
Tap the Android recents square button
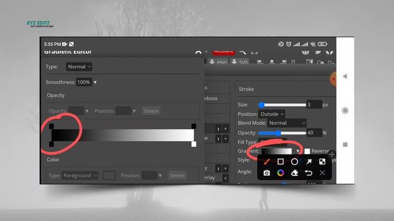[x=345, y=145]
